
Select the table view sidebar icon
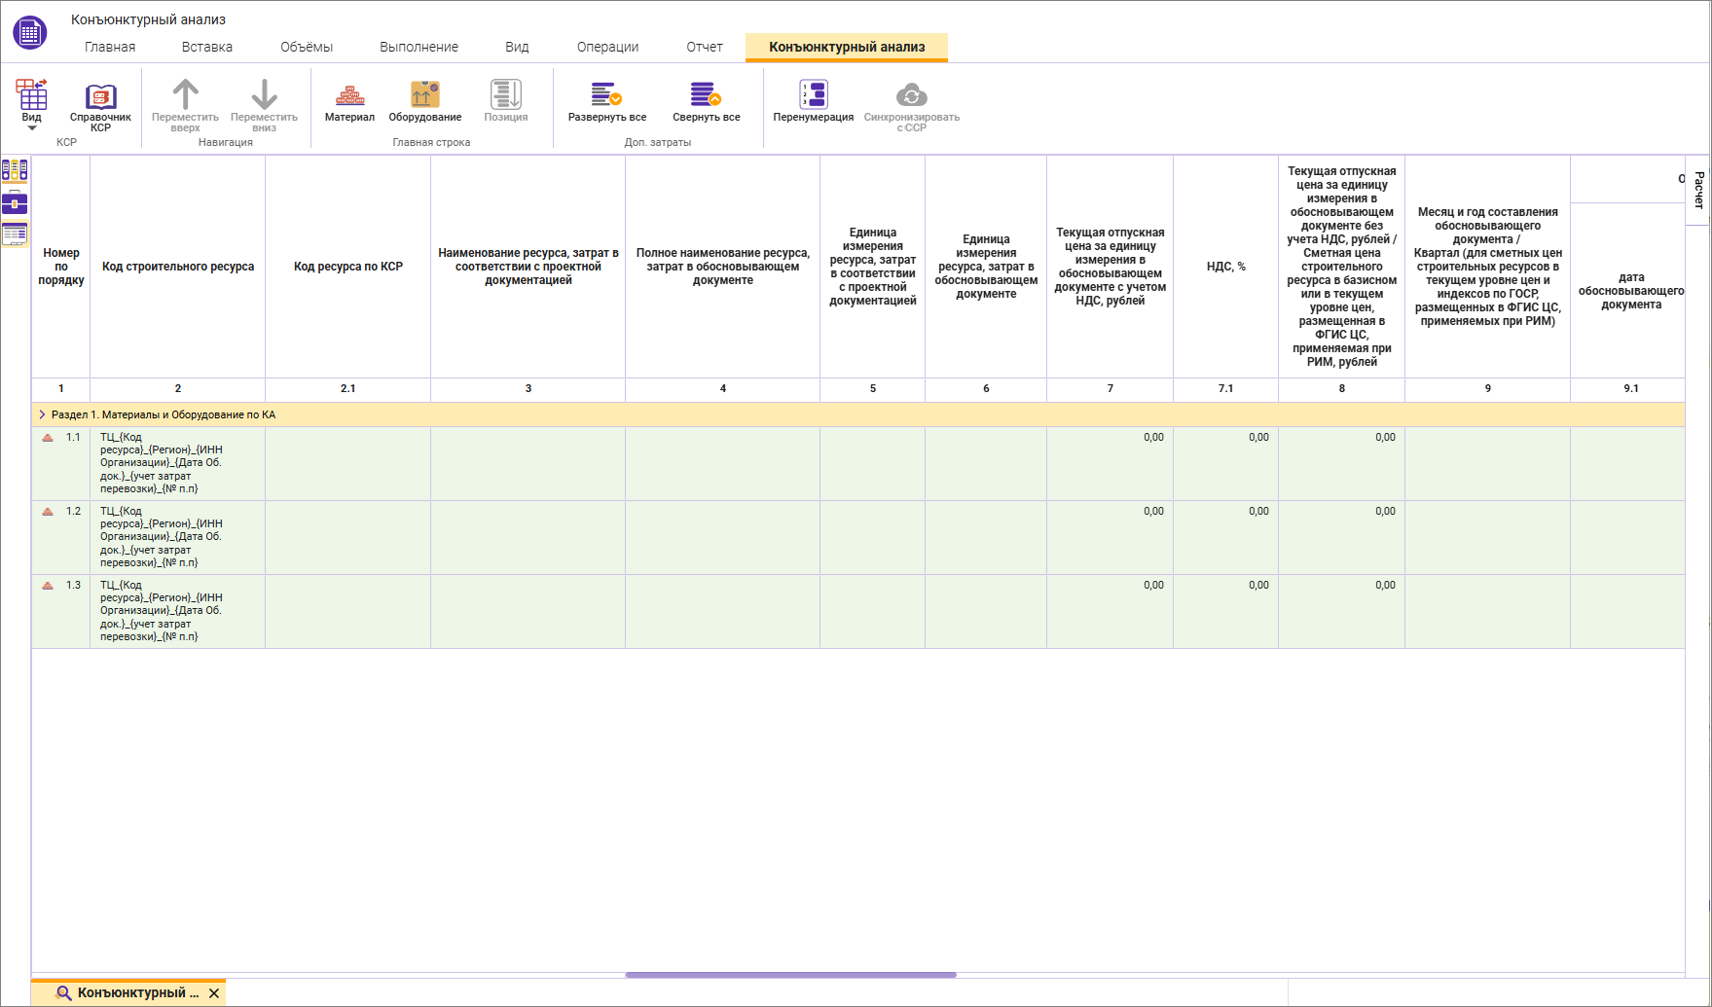coord(15,234)
